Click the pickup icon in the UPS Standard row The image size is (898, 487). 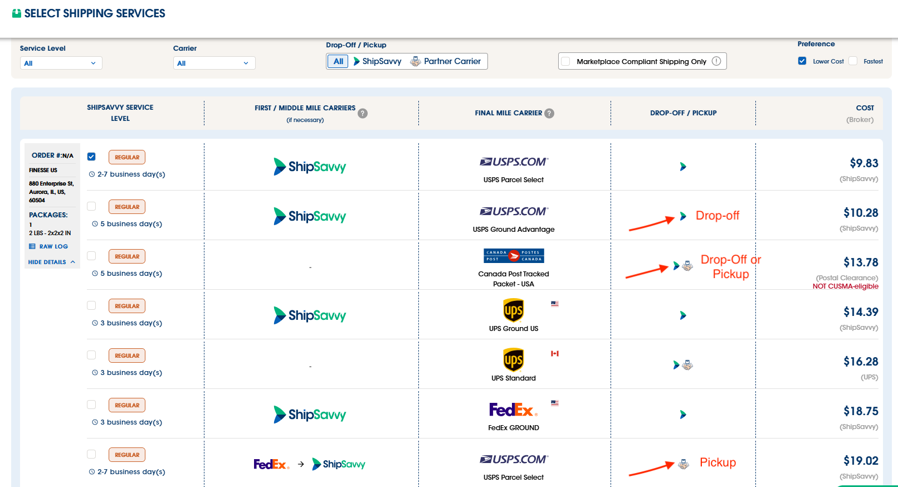687,365
